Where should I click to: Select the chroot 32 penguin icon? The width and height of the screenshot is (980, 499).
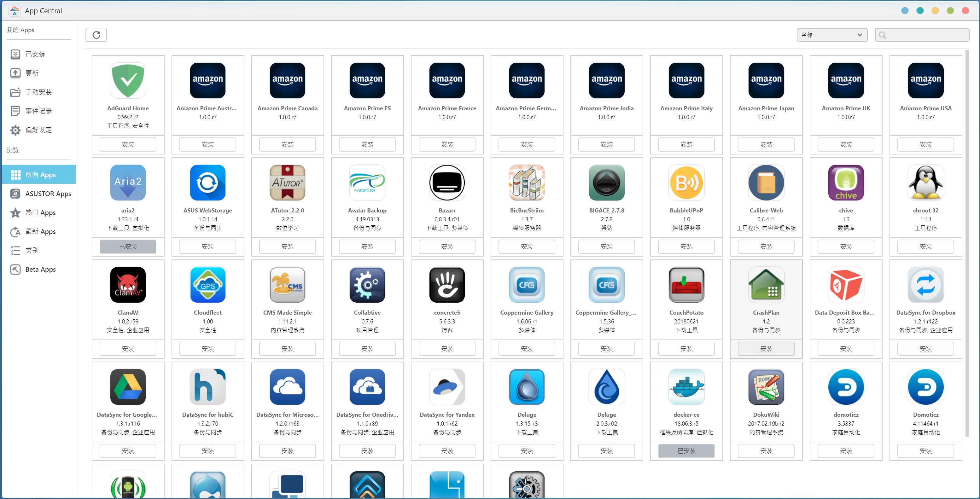tap(925, 183)
